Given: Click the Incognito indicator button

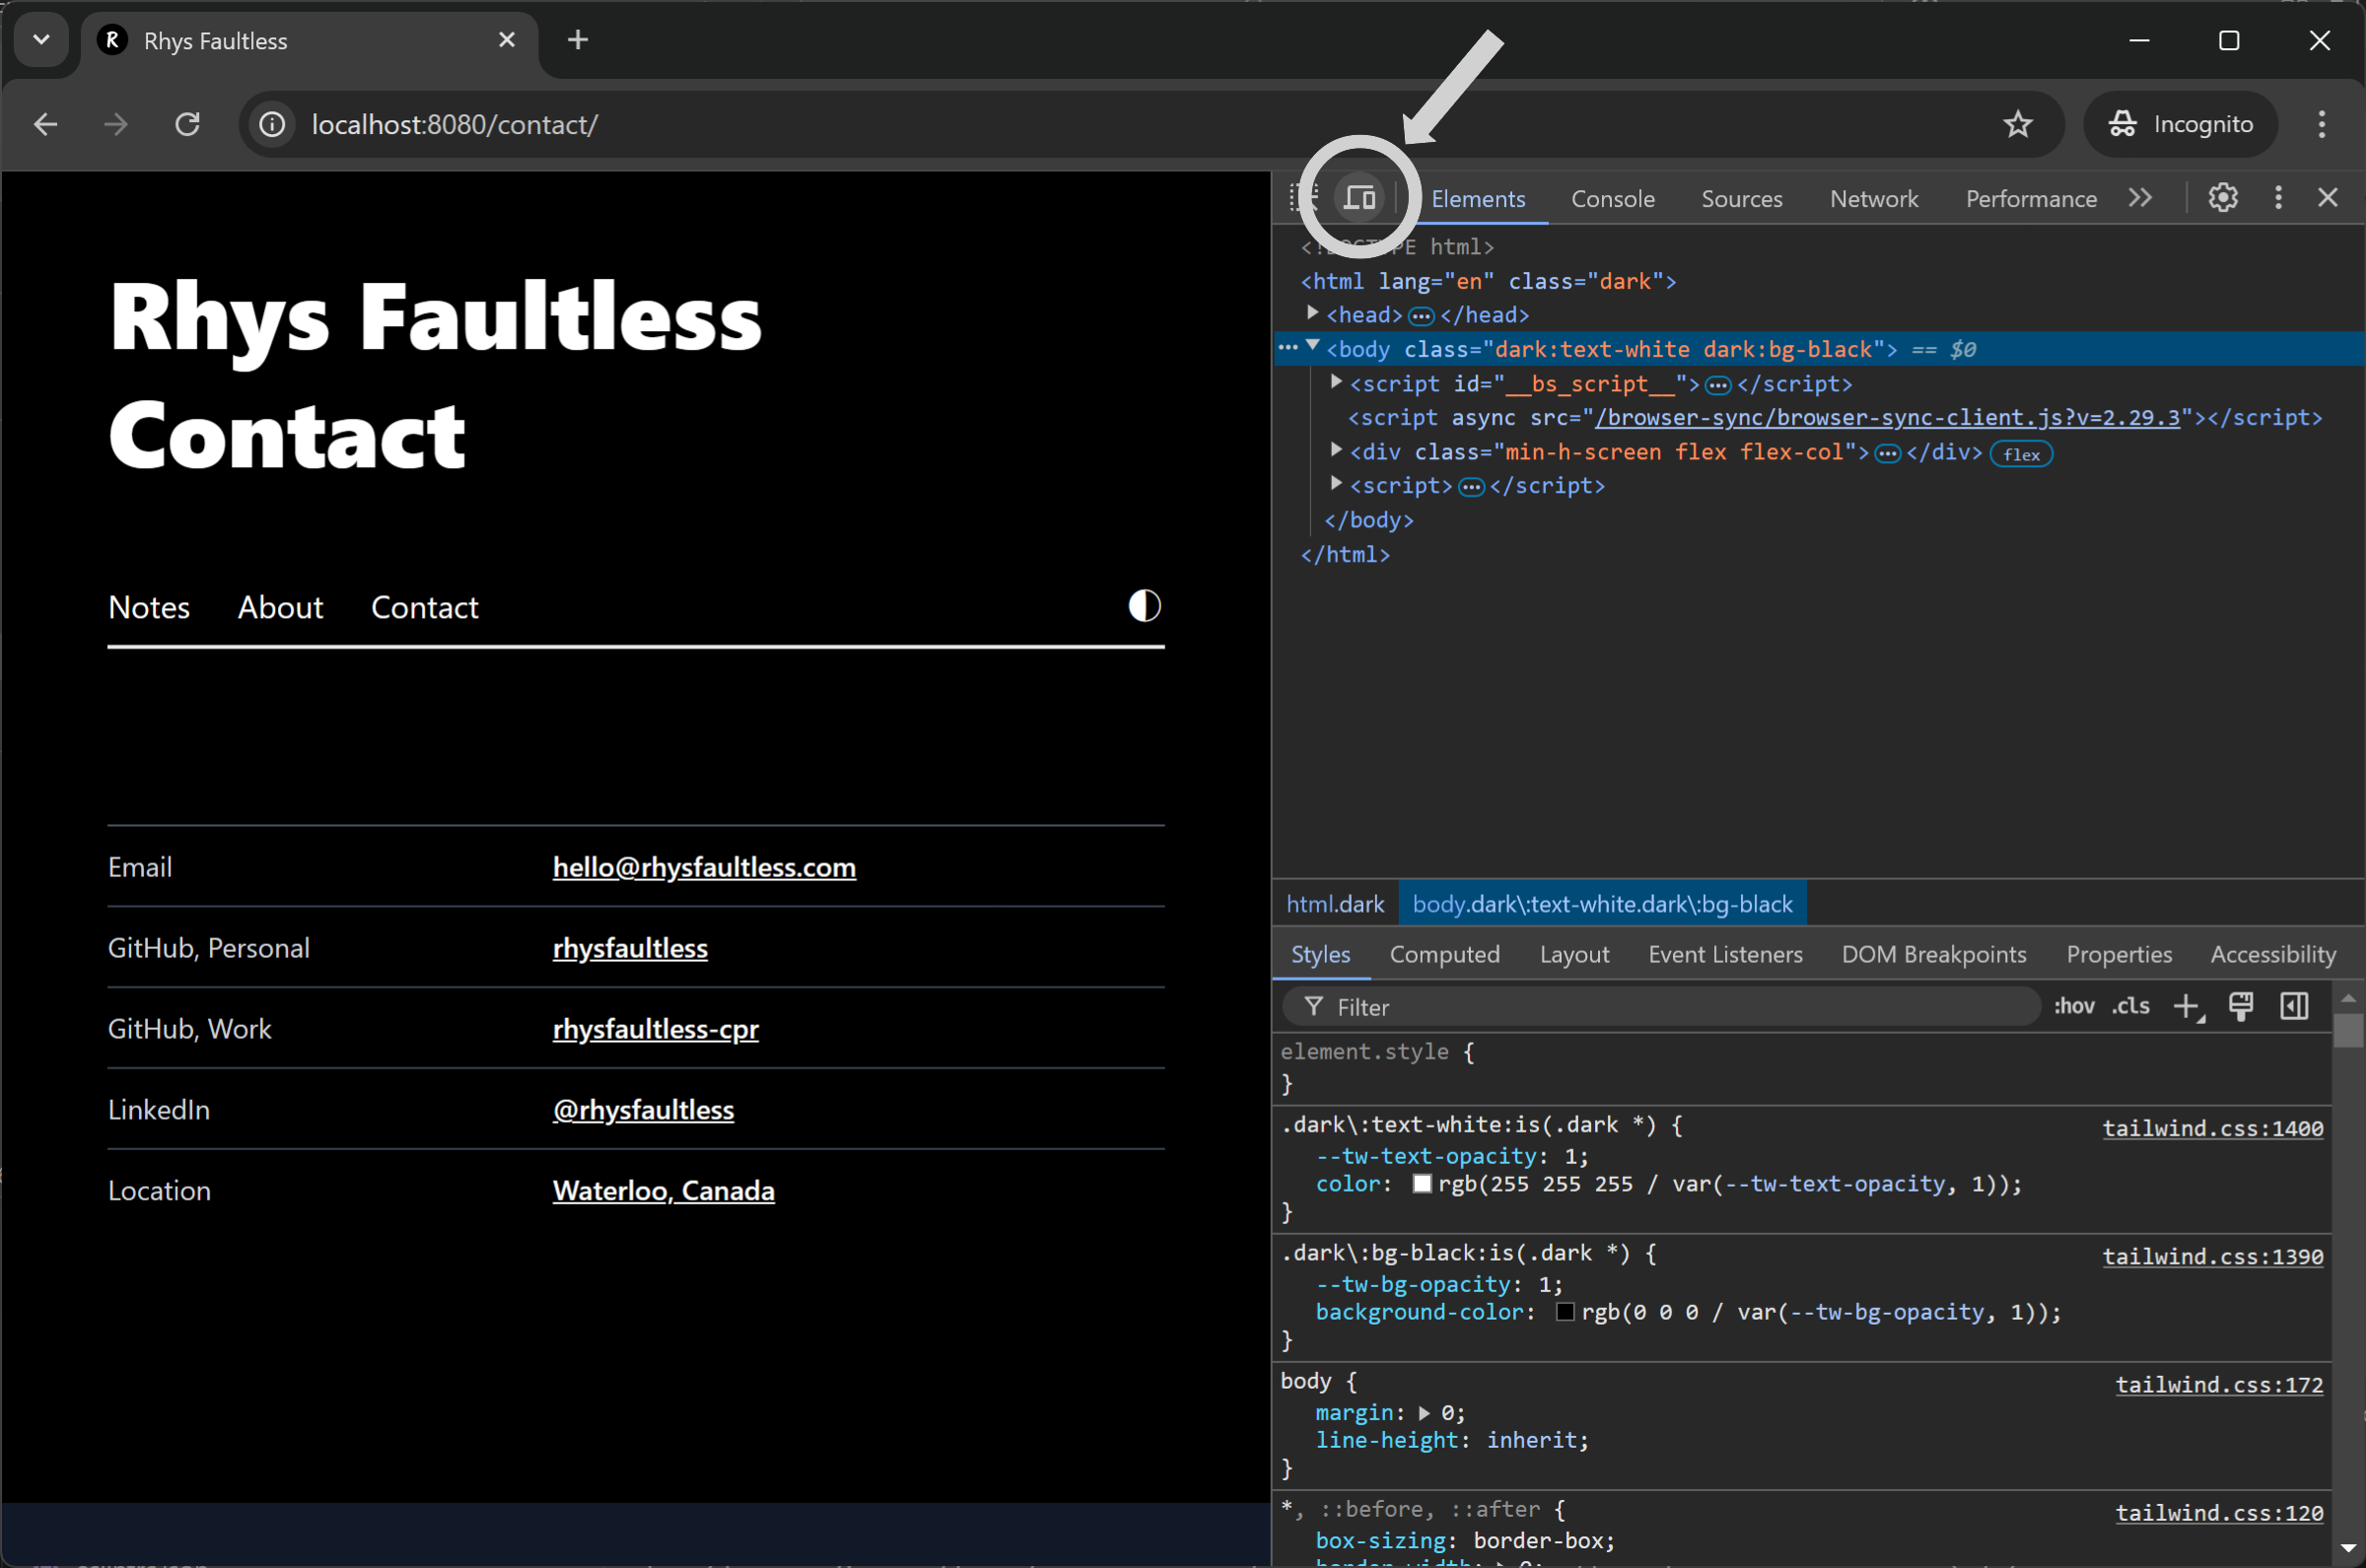Looking at the screenshot, I should point(2180,124).
